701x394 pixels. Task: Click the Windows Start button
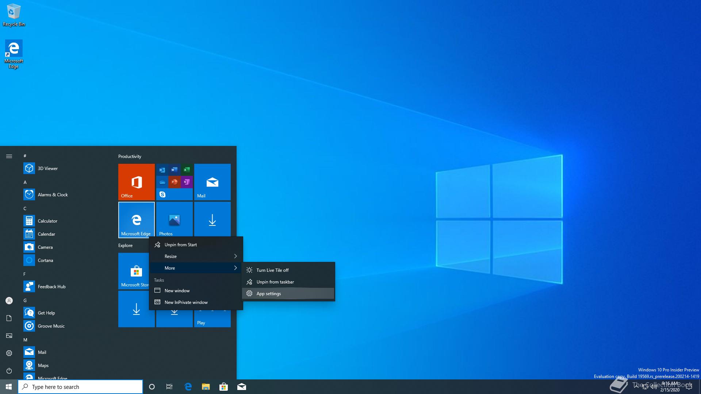click(x=9, y=387)
